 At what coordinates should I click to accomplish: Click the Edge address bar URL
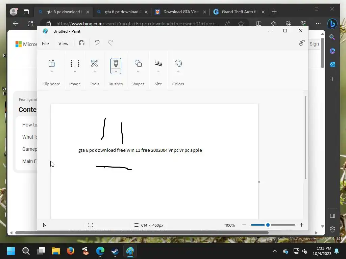coord(137,24)
